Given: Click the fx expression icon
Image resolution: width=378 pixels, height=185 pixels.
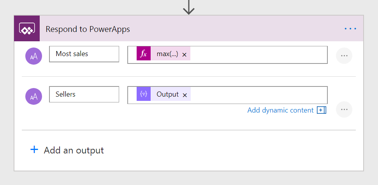Looking at the screenshot, I should tap(144, 54).
